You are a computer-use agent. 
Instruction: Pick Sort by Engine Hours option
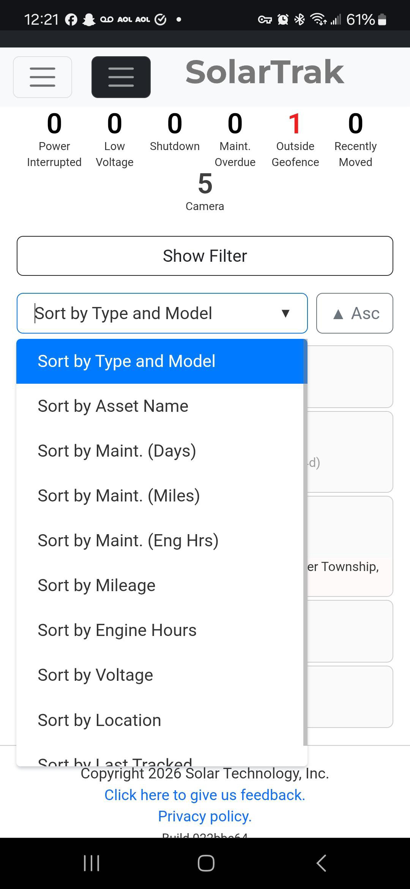(x=117, y=630)
